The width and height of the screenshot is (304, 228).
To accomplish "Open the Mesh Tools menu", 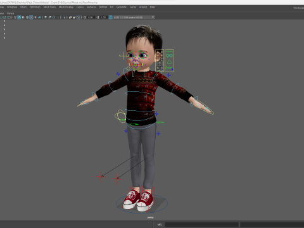I will coord(49,7).
